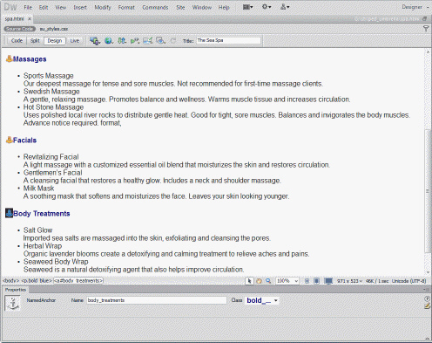Click the filter related files funnel icon
Screen dimensions: 432x343
426,29
